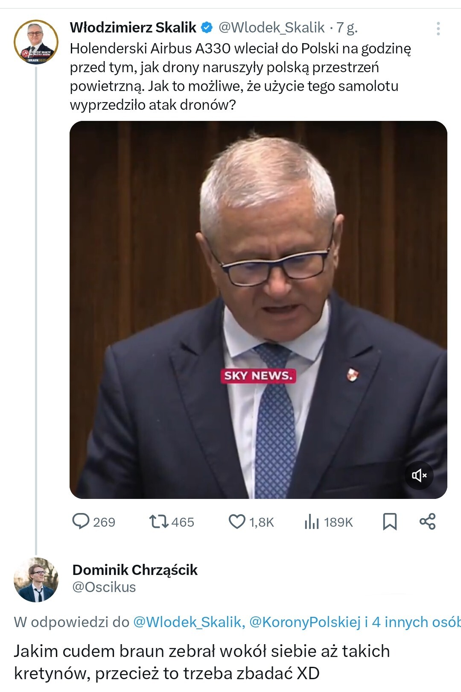The height and width of the screenshot is (692, 461).
Task: Open the @KoronyPolskiej mention link
Action: tap(305, 622)
